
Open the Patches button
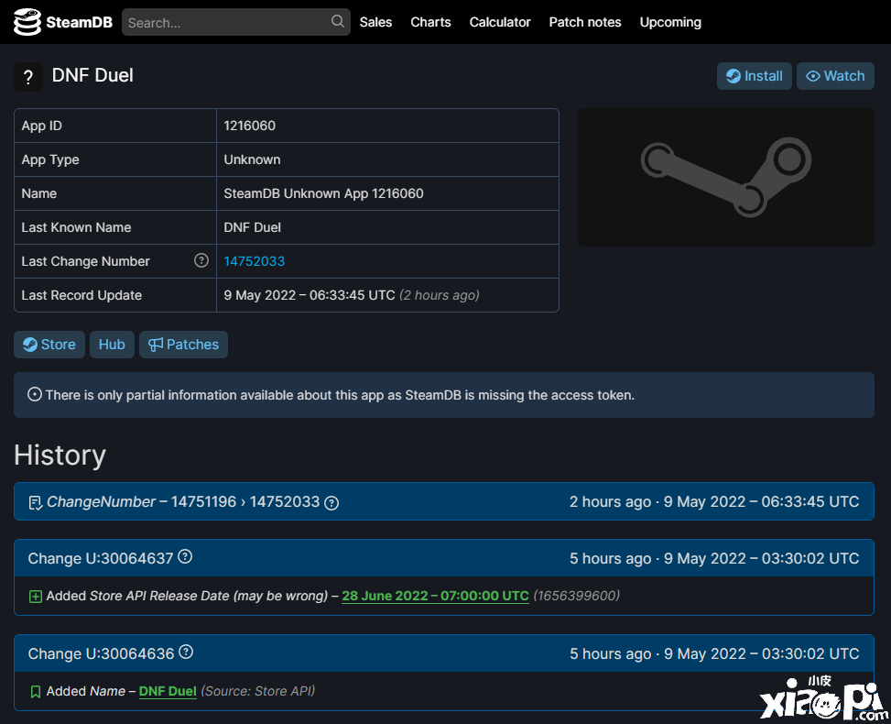[183, 345]
